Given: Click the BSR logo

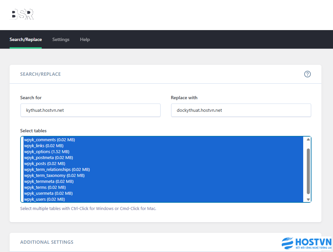Looking at the screenshot, I should click(x=22, y=15).
